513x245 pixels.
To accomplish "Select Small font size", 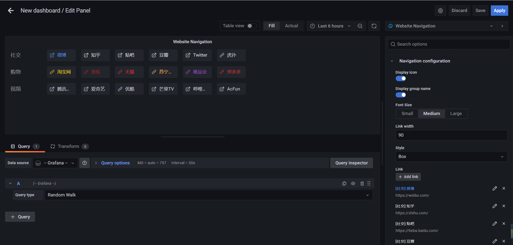I will point(407,114).
